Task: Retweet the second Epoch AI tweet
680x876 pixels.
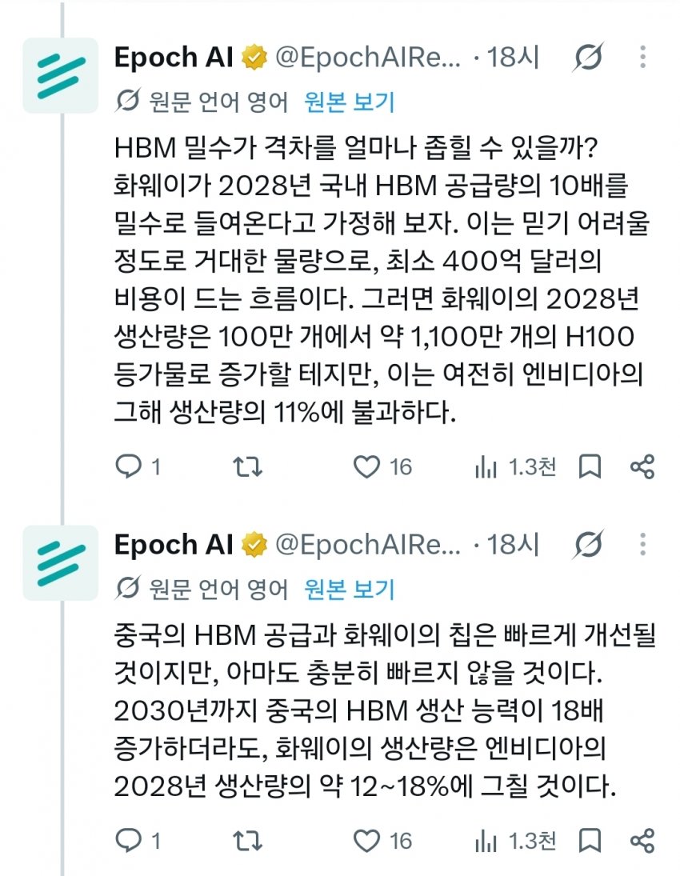Action: pyautogui.click(x=247, y=840)
